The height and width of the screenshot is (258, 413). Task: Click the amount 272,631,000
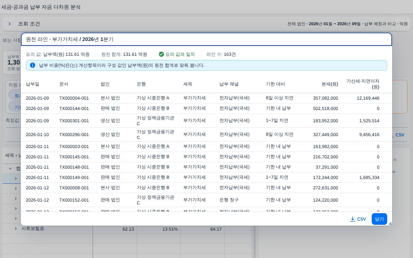326,188
